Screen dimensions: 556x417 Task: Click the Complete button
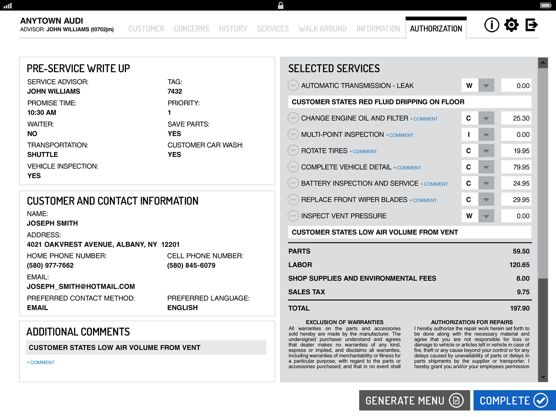515,400
